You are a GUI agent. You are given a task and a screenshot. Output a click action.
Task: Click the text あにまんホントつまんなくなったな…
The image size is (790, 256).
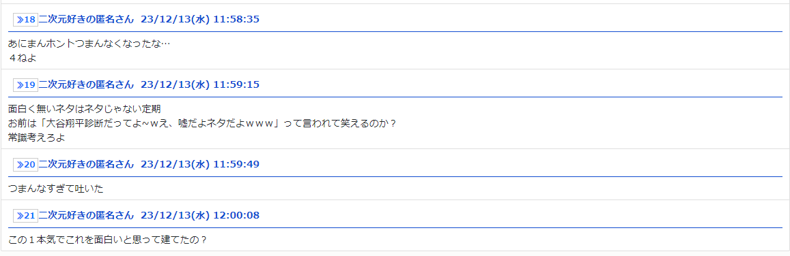(x=89, y=44)
